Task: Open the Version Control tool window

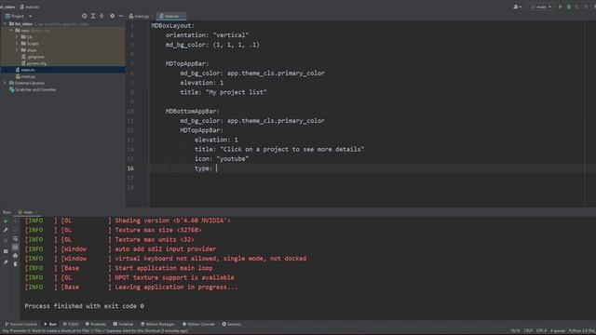Action: [20, 324]
